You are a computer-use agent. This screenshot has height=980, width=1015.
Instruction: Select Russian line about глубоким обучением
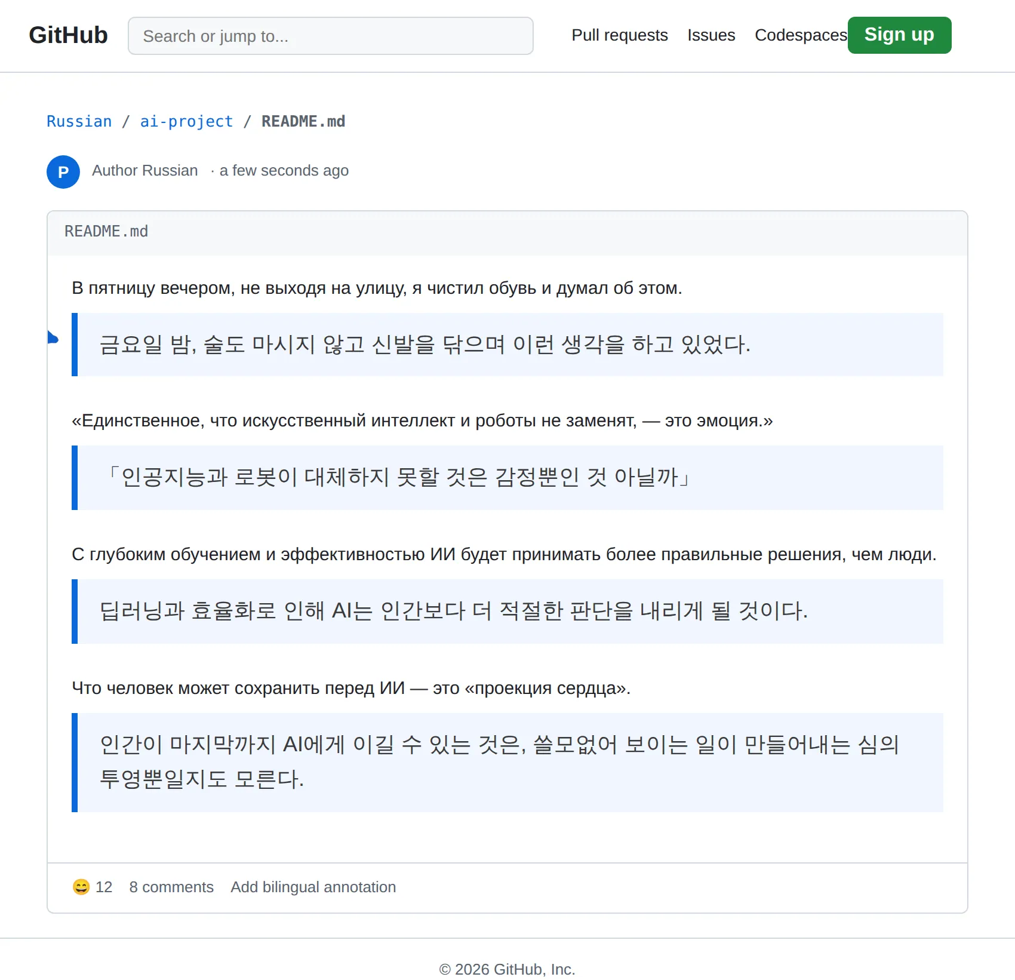[504, 554]
